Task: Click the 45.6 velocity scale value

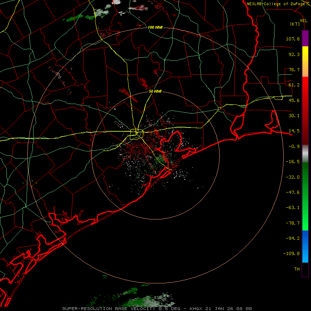Action: point(294,100)
